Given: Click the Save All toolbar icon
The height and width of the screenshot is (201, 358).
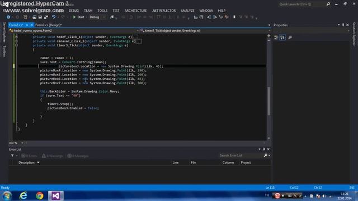Looking at the screenshot, I should [x=46, y=17].
